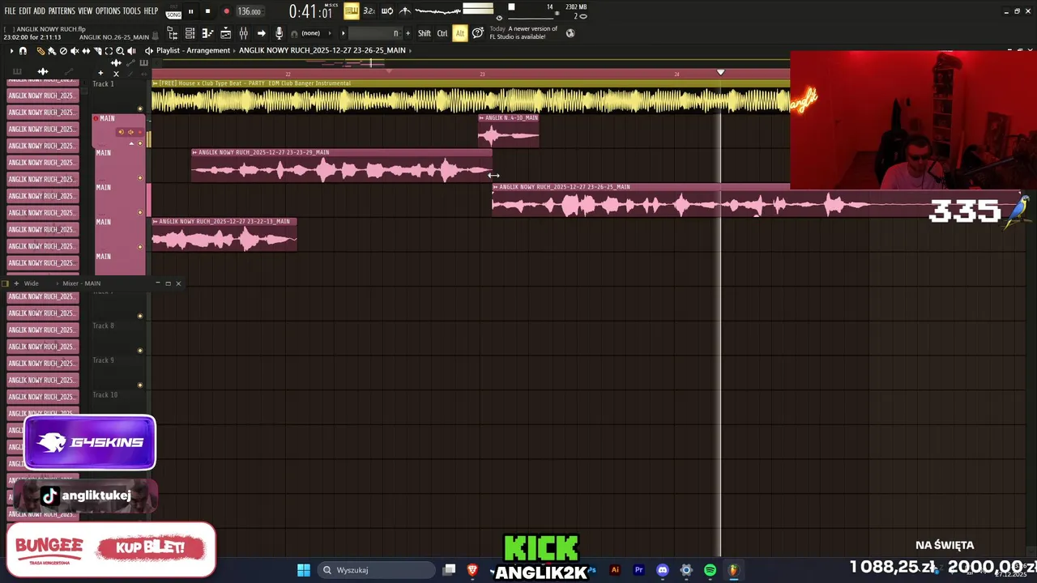Show audio clips filter in picker (waveform icon)
Image resolution: width=1037 pixels, height=583 pixels.
pyautogui.click(x=43, y=71)
